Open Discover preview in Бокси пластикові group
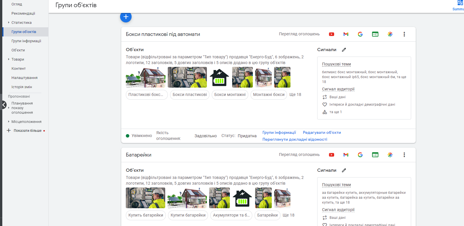 click(390, 34)
